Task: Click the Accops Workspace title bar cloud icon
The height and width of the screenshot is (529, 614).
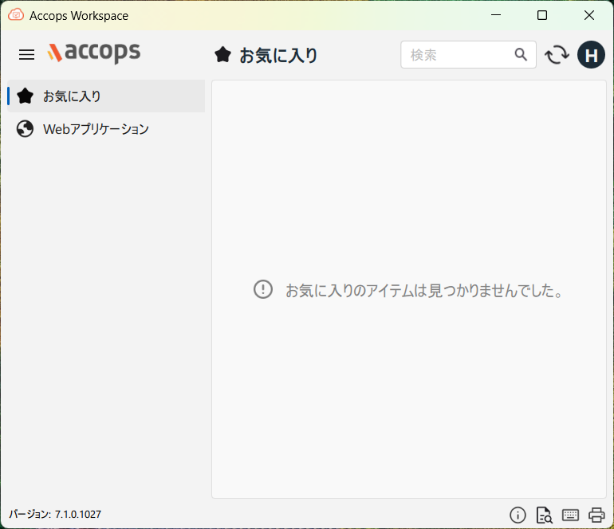Action: pyautogui.click(x=16, y=15)
